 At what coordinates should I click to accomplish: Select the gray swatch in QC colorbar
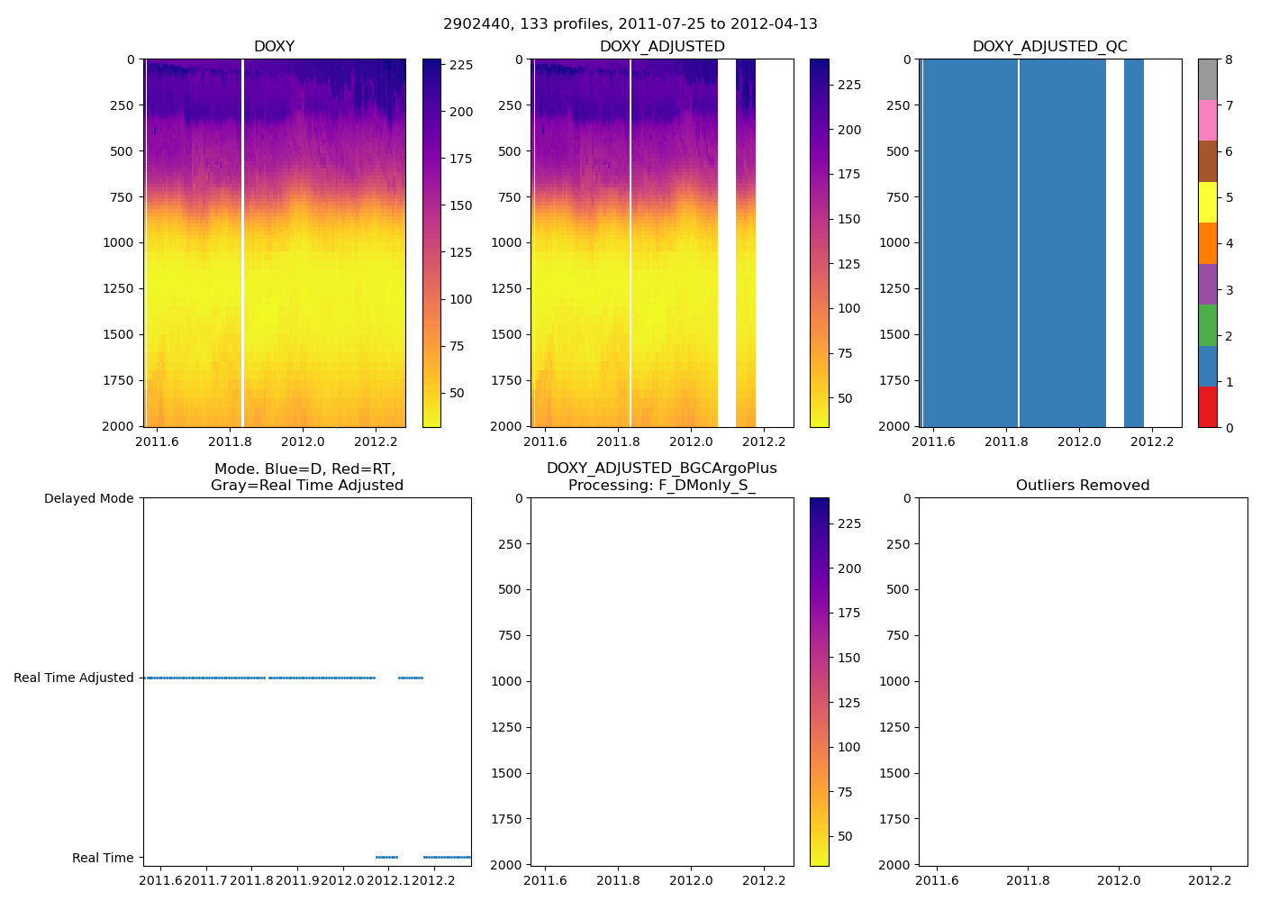point(1207,79)
